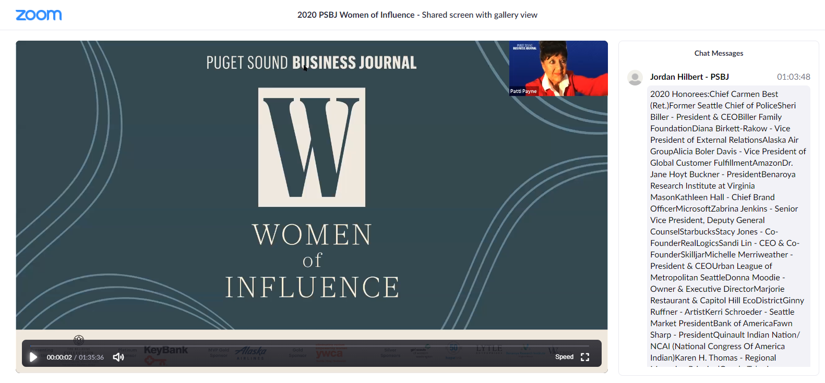
Task: Click the sender name "Jordan Hilbert - PSBJ"
Action: coord(689,77)
